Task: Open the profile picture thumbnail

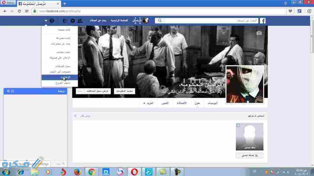Action: [x=245, y=84]
